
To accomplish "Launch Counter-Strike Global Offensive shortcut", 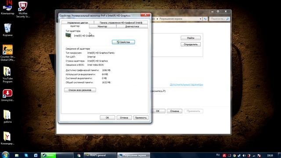I will (x=7, y=53).
